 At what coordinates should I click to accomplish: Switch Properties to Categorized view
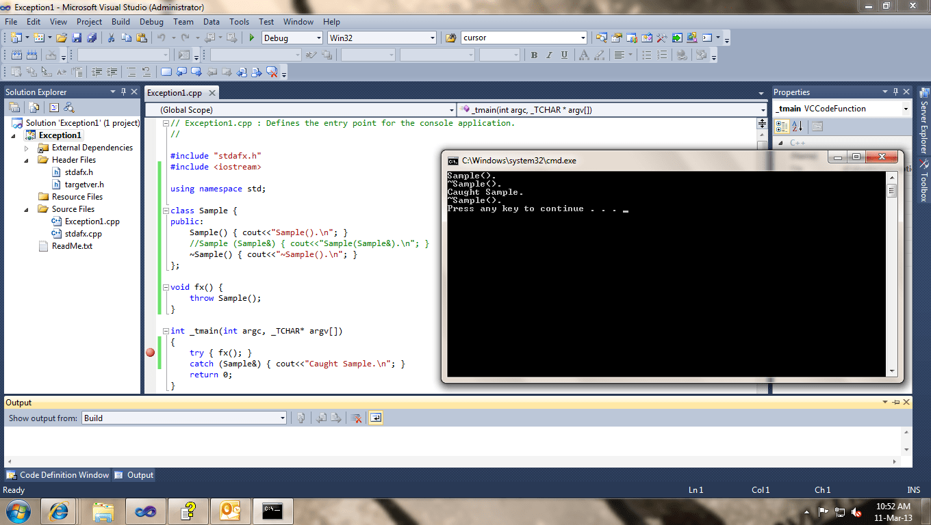point(781,126)
